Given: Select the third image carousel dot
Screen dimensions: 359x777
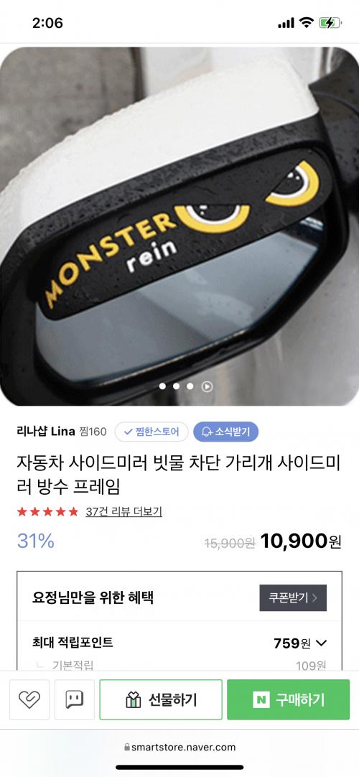Looking at the screenshot, I should coord(190,386).
